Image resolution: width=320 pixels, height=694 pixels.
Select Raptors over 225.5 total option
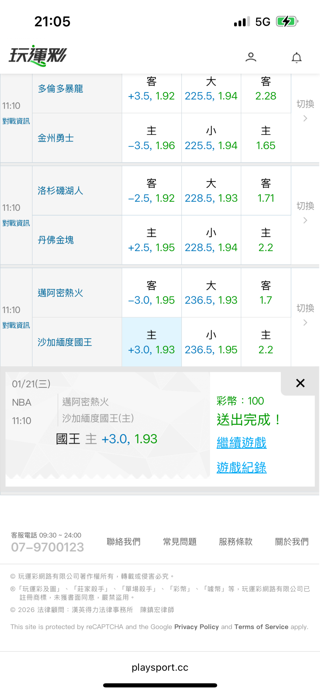tap(211, 89)
